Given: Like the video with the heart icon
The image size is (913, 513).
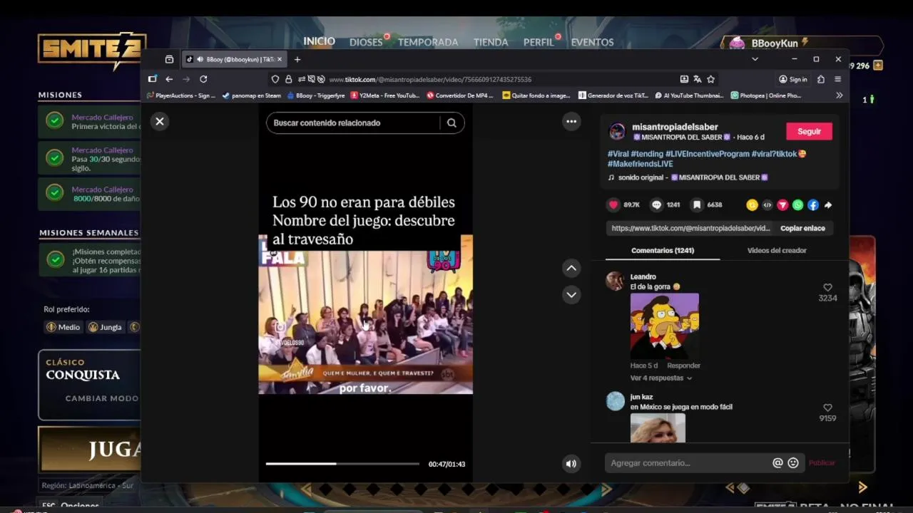Looking at the screenshot, I should tap(613, 204).
